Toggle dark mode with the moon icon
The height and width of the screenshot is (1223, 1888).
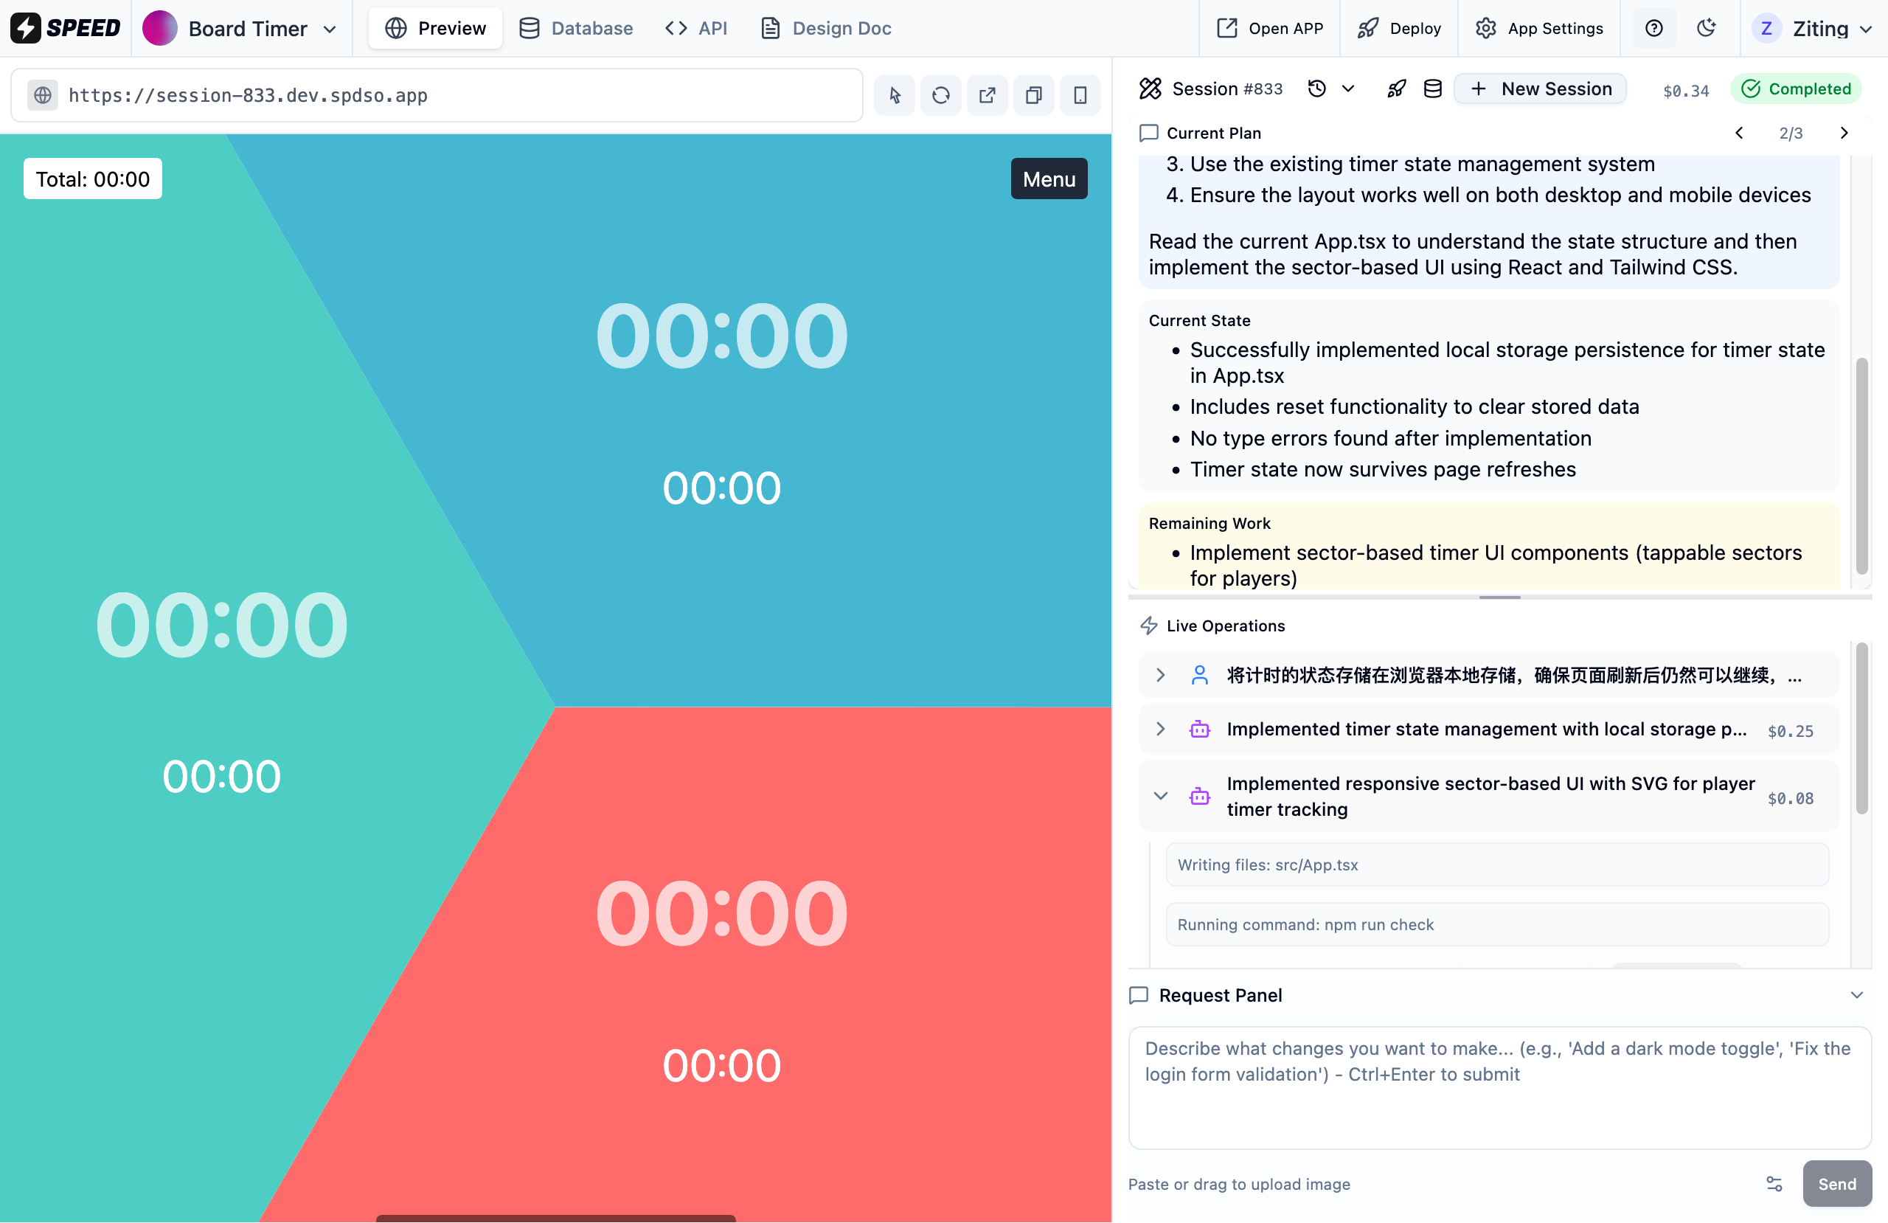pyautogui.click(x=1707, y=28)
